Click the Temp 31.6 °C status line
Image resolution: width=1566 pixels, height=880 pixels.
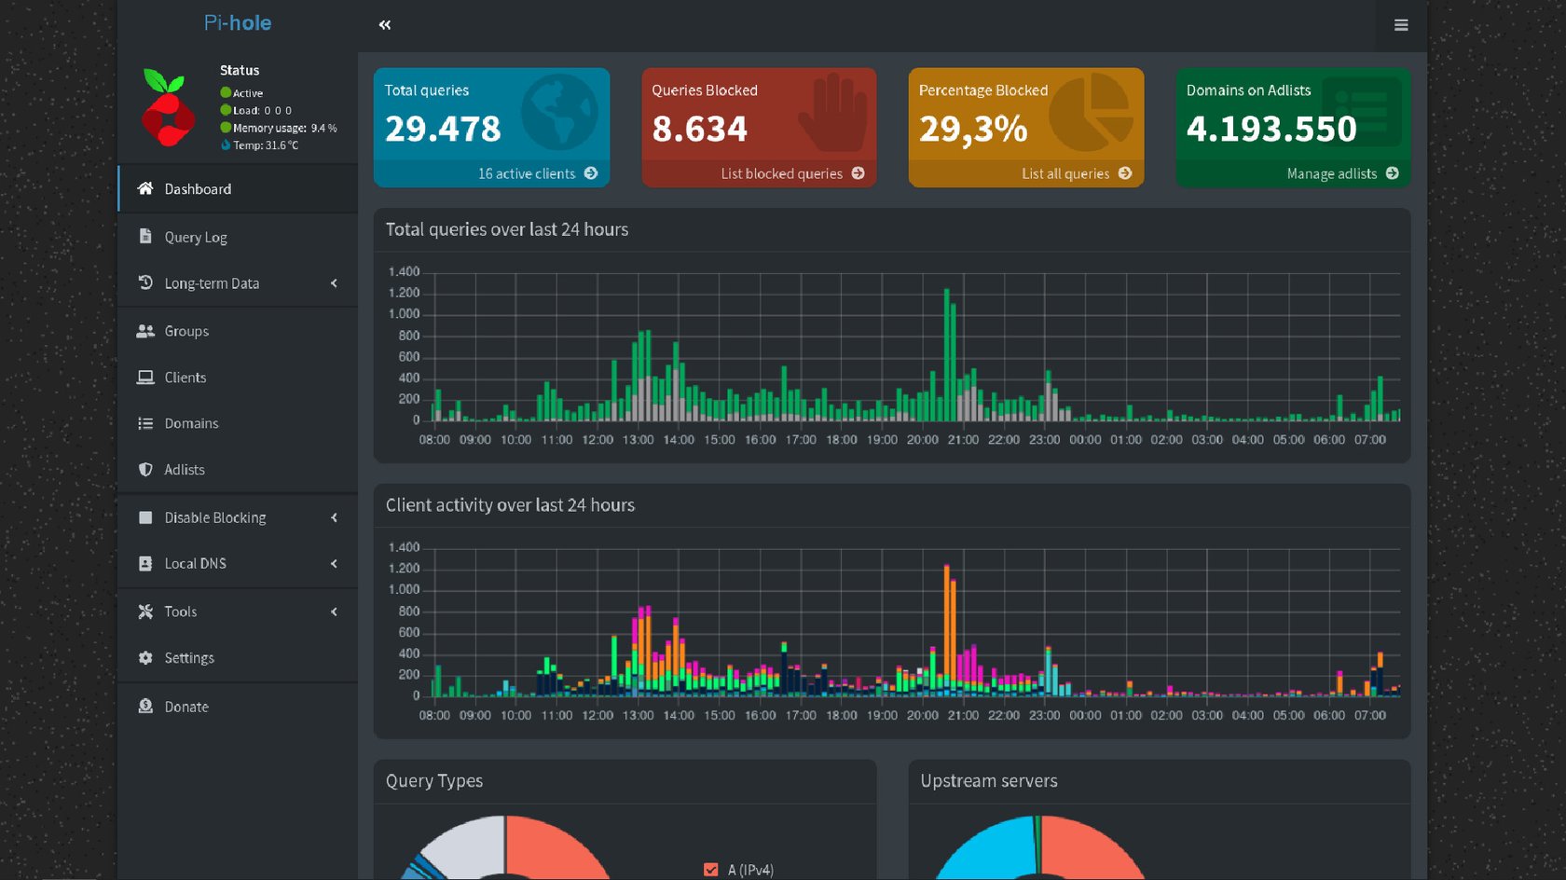click(x=260, y=145)
